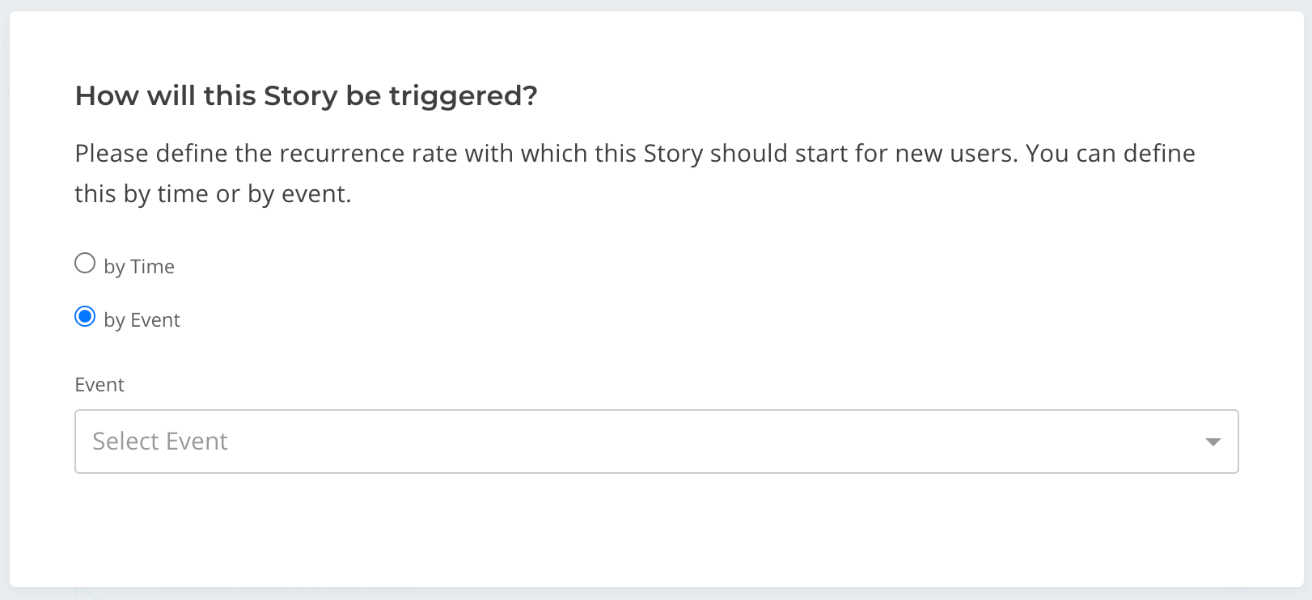Click the dropdown caret arrow icon

(x=1213, y=442)
